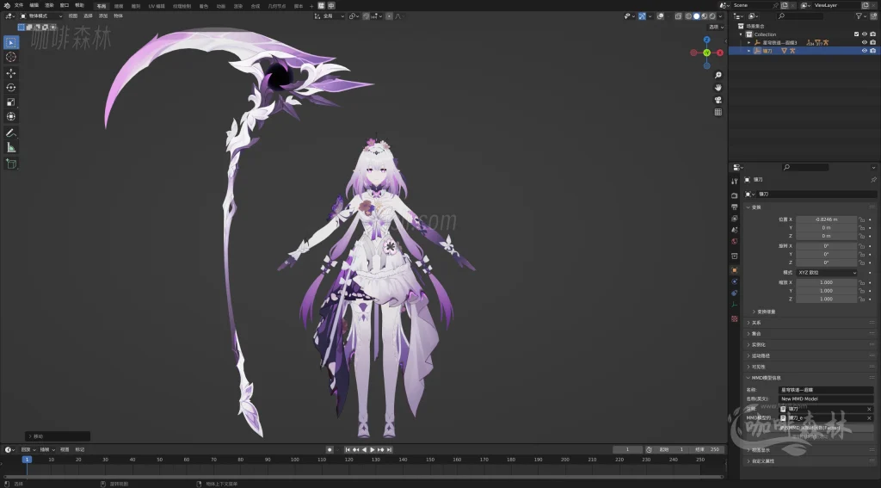The width and height of the screenshot is (881, 488).
Task: Select the Scale tool
Action: pyautogui.click(x=10, y=102)
